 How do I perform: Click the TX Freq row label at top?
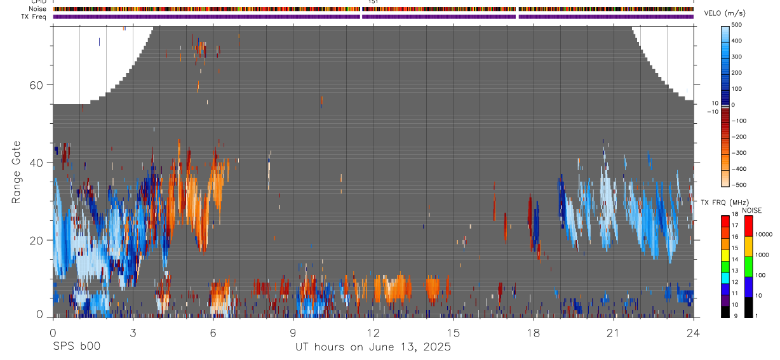[35, 16]
